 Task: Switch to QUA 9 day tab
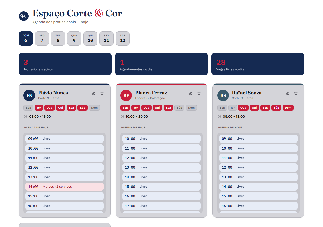click(74, 38)
